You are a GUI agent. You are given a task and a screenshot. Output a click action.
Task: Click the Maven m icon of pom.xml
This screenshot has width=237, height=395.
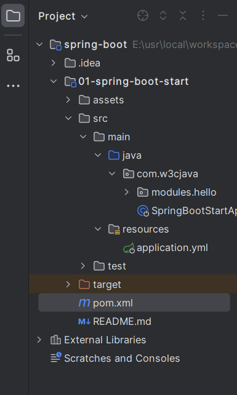[84, 303]
